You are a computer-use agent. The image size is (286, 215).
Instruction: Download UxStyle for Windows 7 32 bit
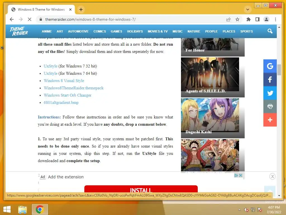click(x=51, y=66)
